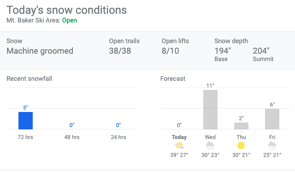Click the Open lifts 8/10 value

[x=170, y=51]
